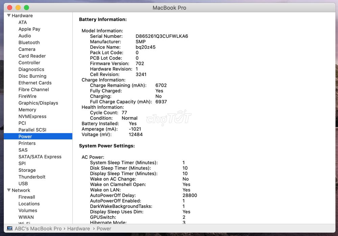Open WWAN under Network

(x=26, y=217)
